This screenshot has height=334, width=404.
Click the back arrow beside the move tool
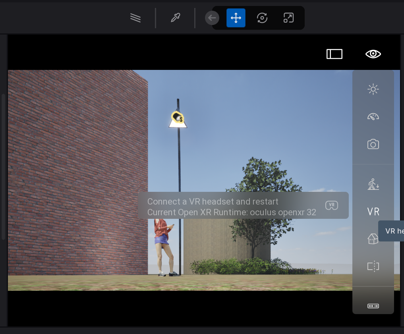coord(212,18)
